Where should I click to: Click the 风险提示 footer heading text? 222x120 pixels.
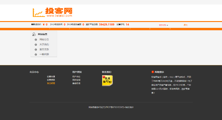click(x=159, y=72)
